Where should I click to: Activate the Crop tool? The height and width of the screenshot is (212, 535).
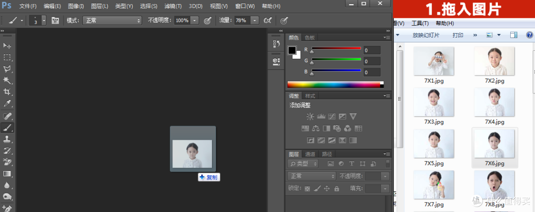[x=7, y=92]
